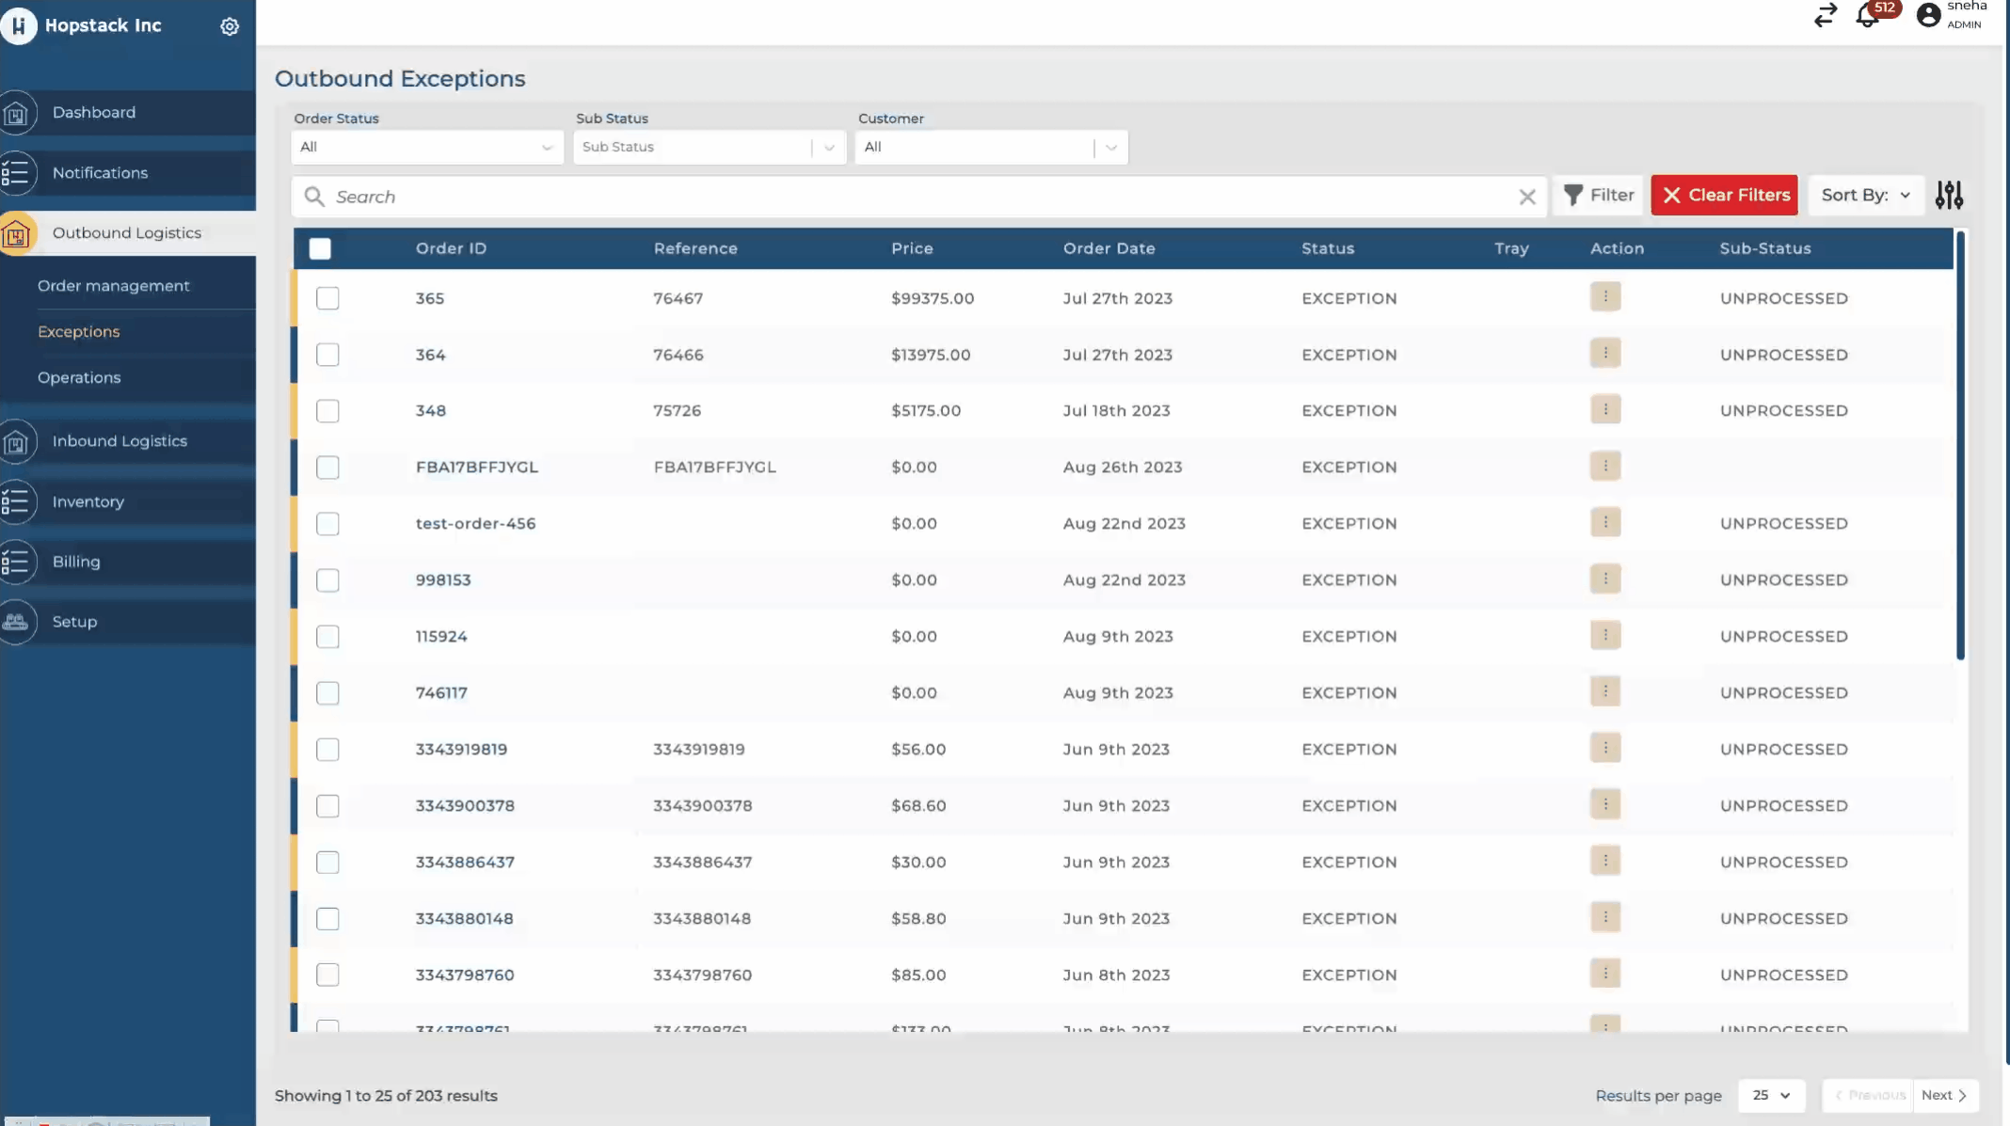
Task: Open the notifications bell with 512 badge
Action: click(x=1868, y=16)
